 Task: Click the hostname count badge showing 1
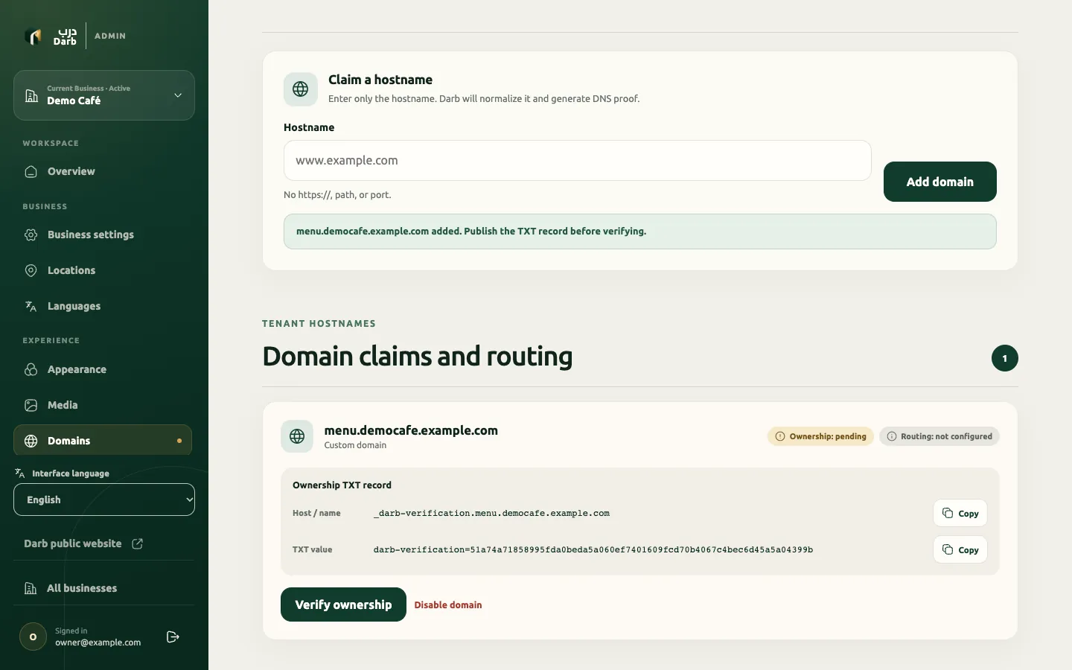(1005, 358)
